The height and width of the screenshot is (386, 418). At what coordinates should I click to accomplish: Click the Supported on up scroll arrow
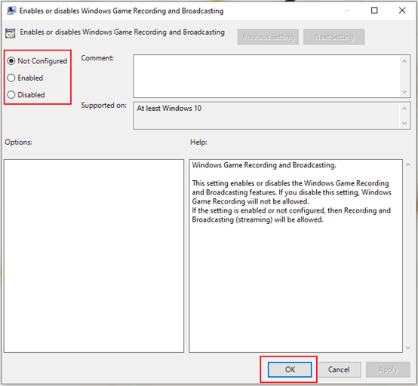tap(404, 109)
